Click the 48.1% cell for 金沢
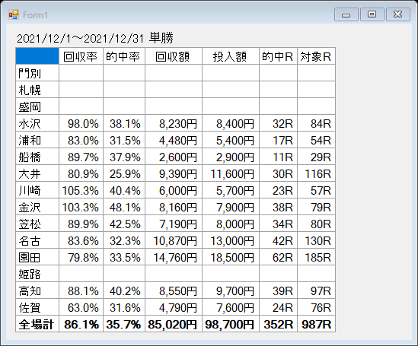The height and width of the screenshot is (346, 418). (124, 207)
